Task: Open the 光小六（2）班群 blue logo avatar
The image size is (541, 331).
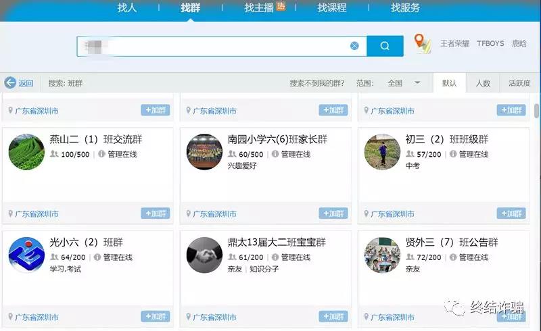Action: click(26, 255)
